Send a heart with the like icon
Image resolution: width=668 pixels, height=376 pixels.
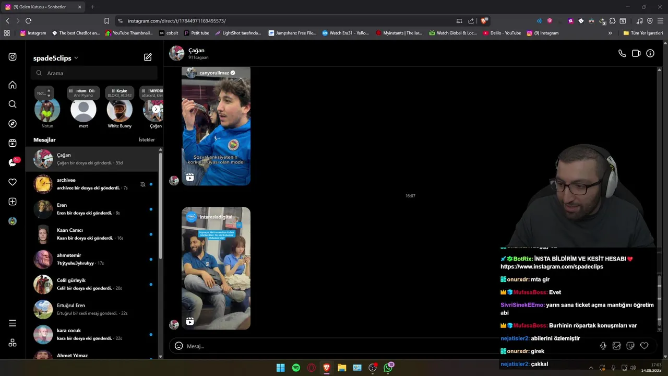pos(645,346)
